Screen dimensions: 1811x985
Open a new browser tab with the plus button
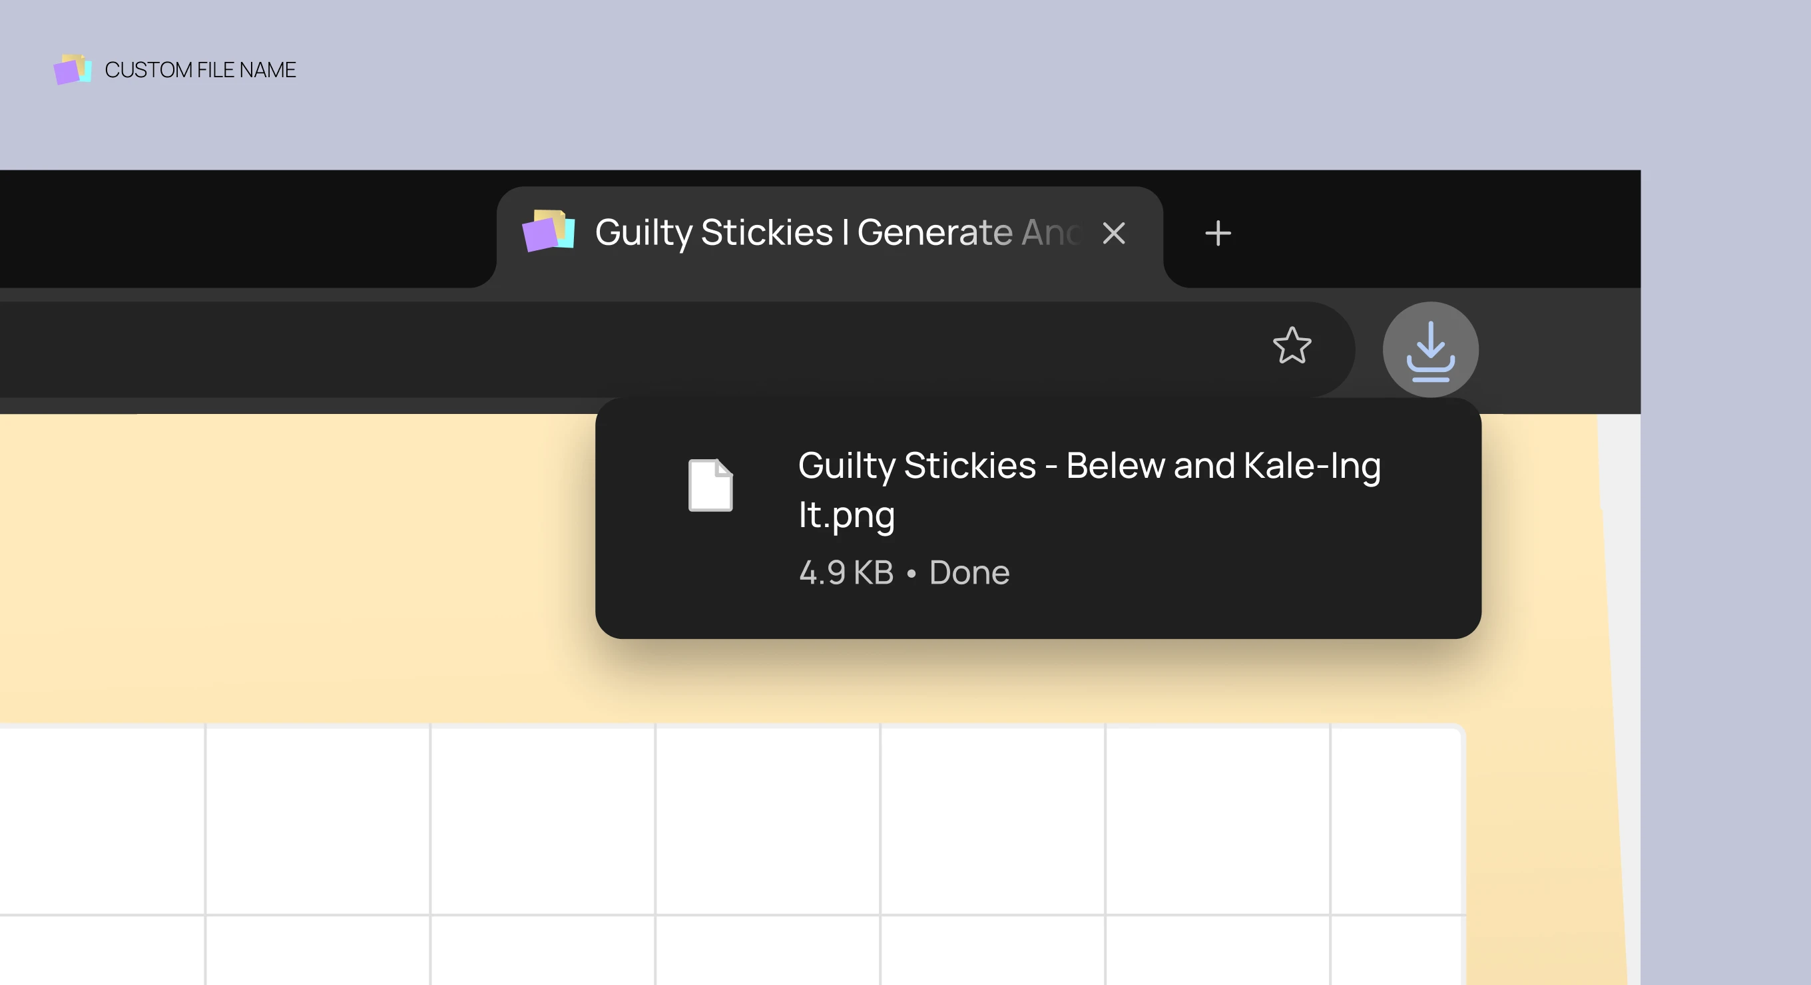pos(1218,233)
